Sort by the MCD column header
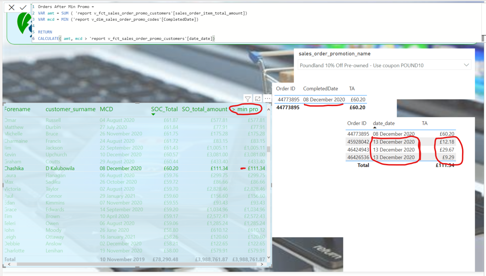486x276 pixels. [x=106, y=109]
